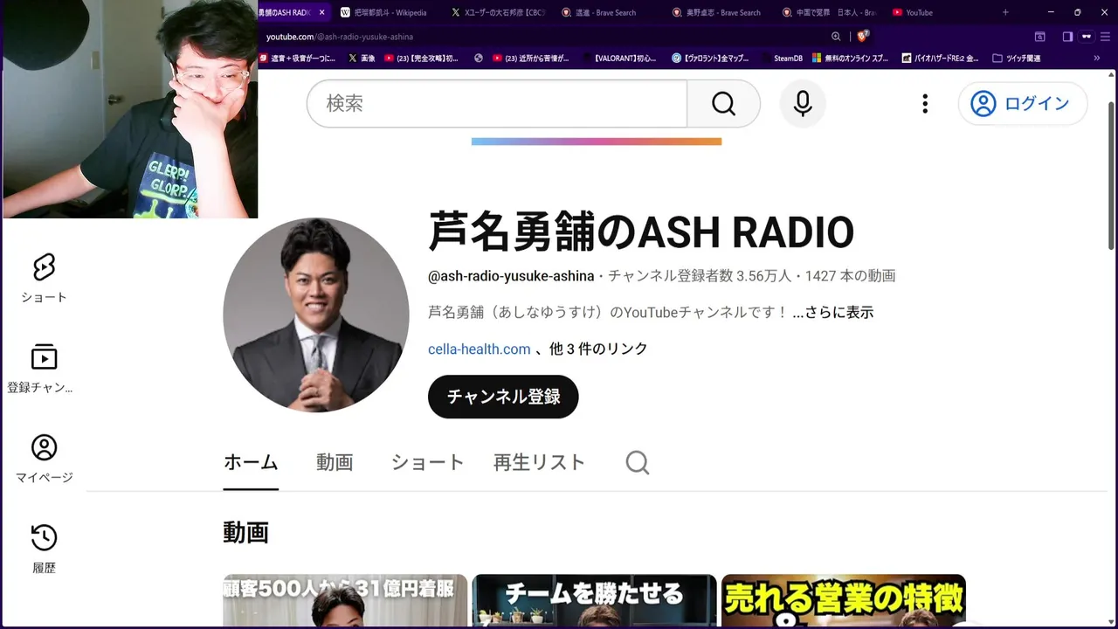This screenshot has height=629, width=1118.
Task: Click the 1427 本の動画 count text
Action: (850, 276)
